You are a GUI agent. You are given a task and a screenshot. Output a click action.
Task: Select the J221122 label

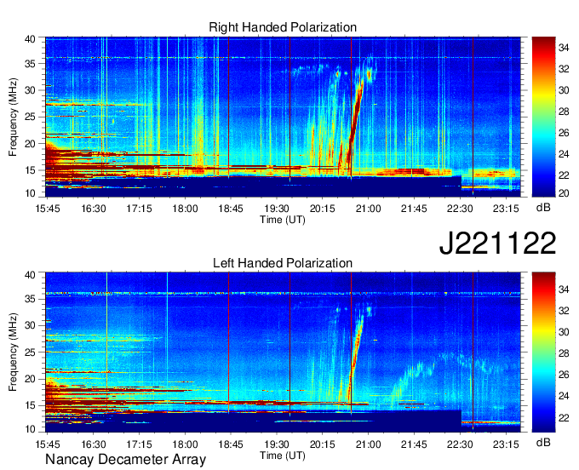[x=497, y=243]
